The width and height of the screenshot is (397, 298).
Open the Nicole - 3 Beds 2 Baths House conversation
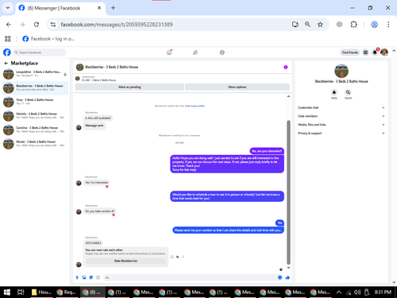[x=35, y=144]
